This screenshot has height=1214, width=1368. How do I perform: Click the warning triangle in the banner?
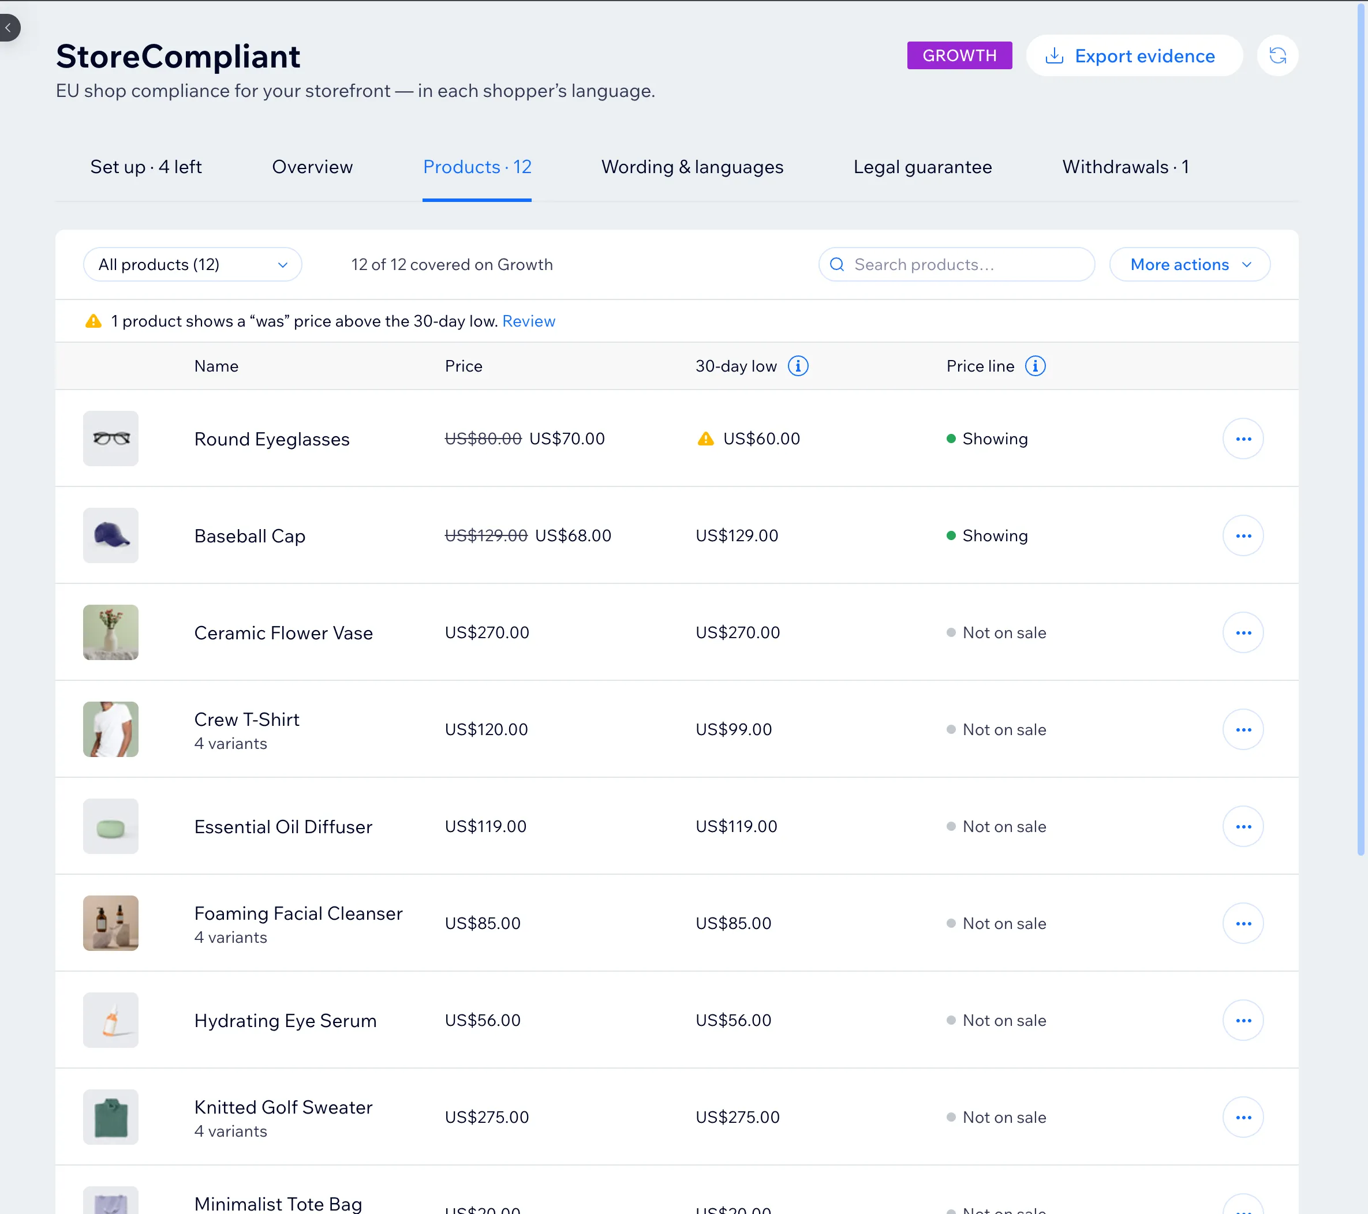(94, 321)
